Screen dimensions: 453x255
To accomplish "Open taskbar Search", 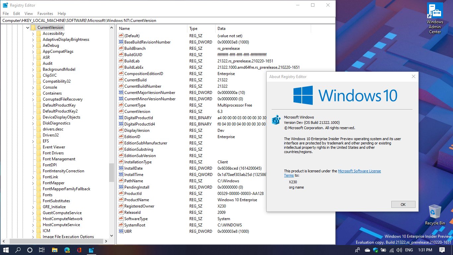I will point(18,250).
